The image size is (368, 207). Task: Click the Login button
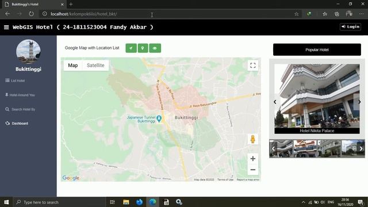[350, 27]
